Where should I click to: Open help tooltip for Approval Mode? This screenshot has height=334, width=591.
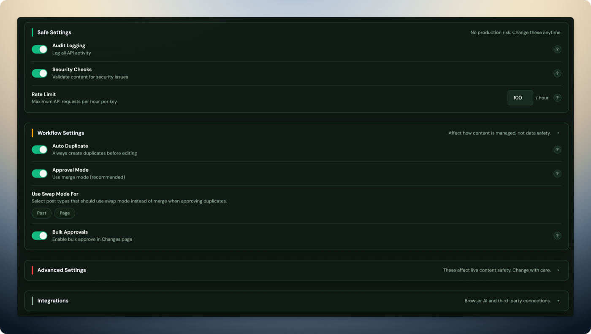click(557, 173)
